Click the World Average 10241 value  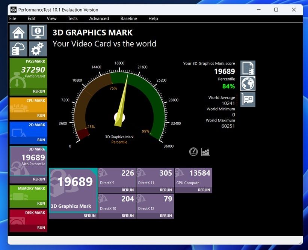[x=228, y=103]
